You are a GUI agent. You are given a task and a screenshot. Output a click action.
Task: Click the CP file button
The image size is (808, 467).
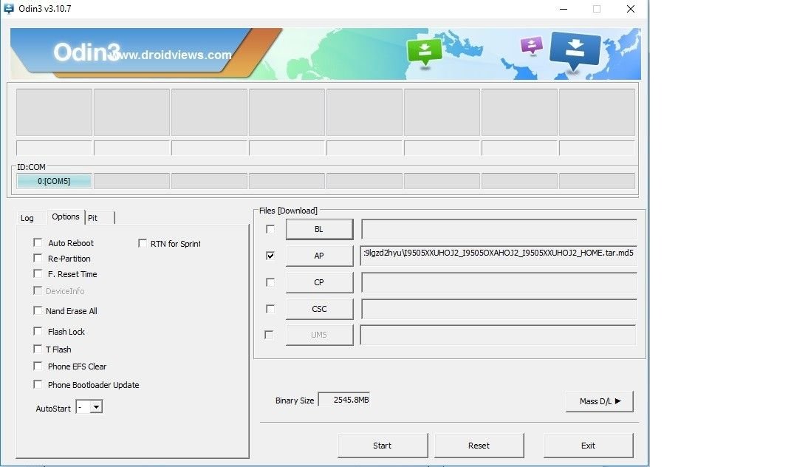[320, 282]
